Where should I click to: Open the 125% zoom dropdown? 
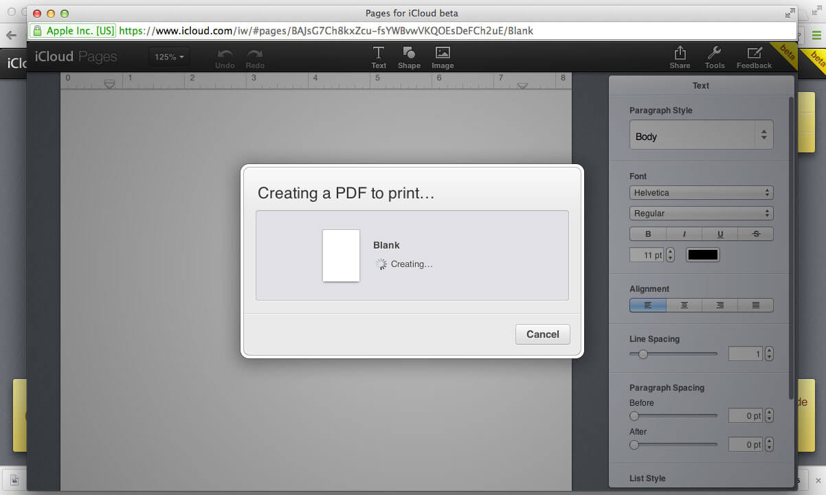tap(169, 57)
